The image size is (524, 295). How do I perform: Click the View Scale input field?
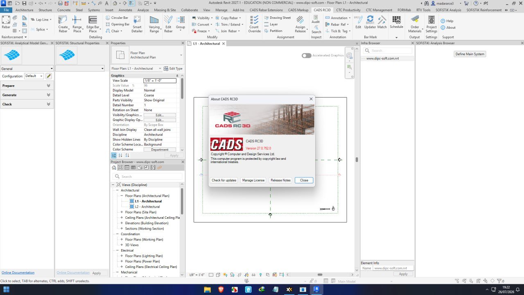[x=160, y=81]
